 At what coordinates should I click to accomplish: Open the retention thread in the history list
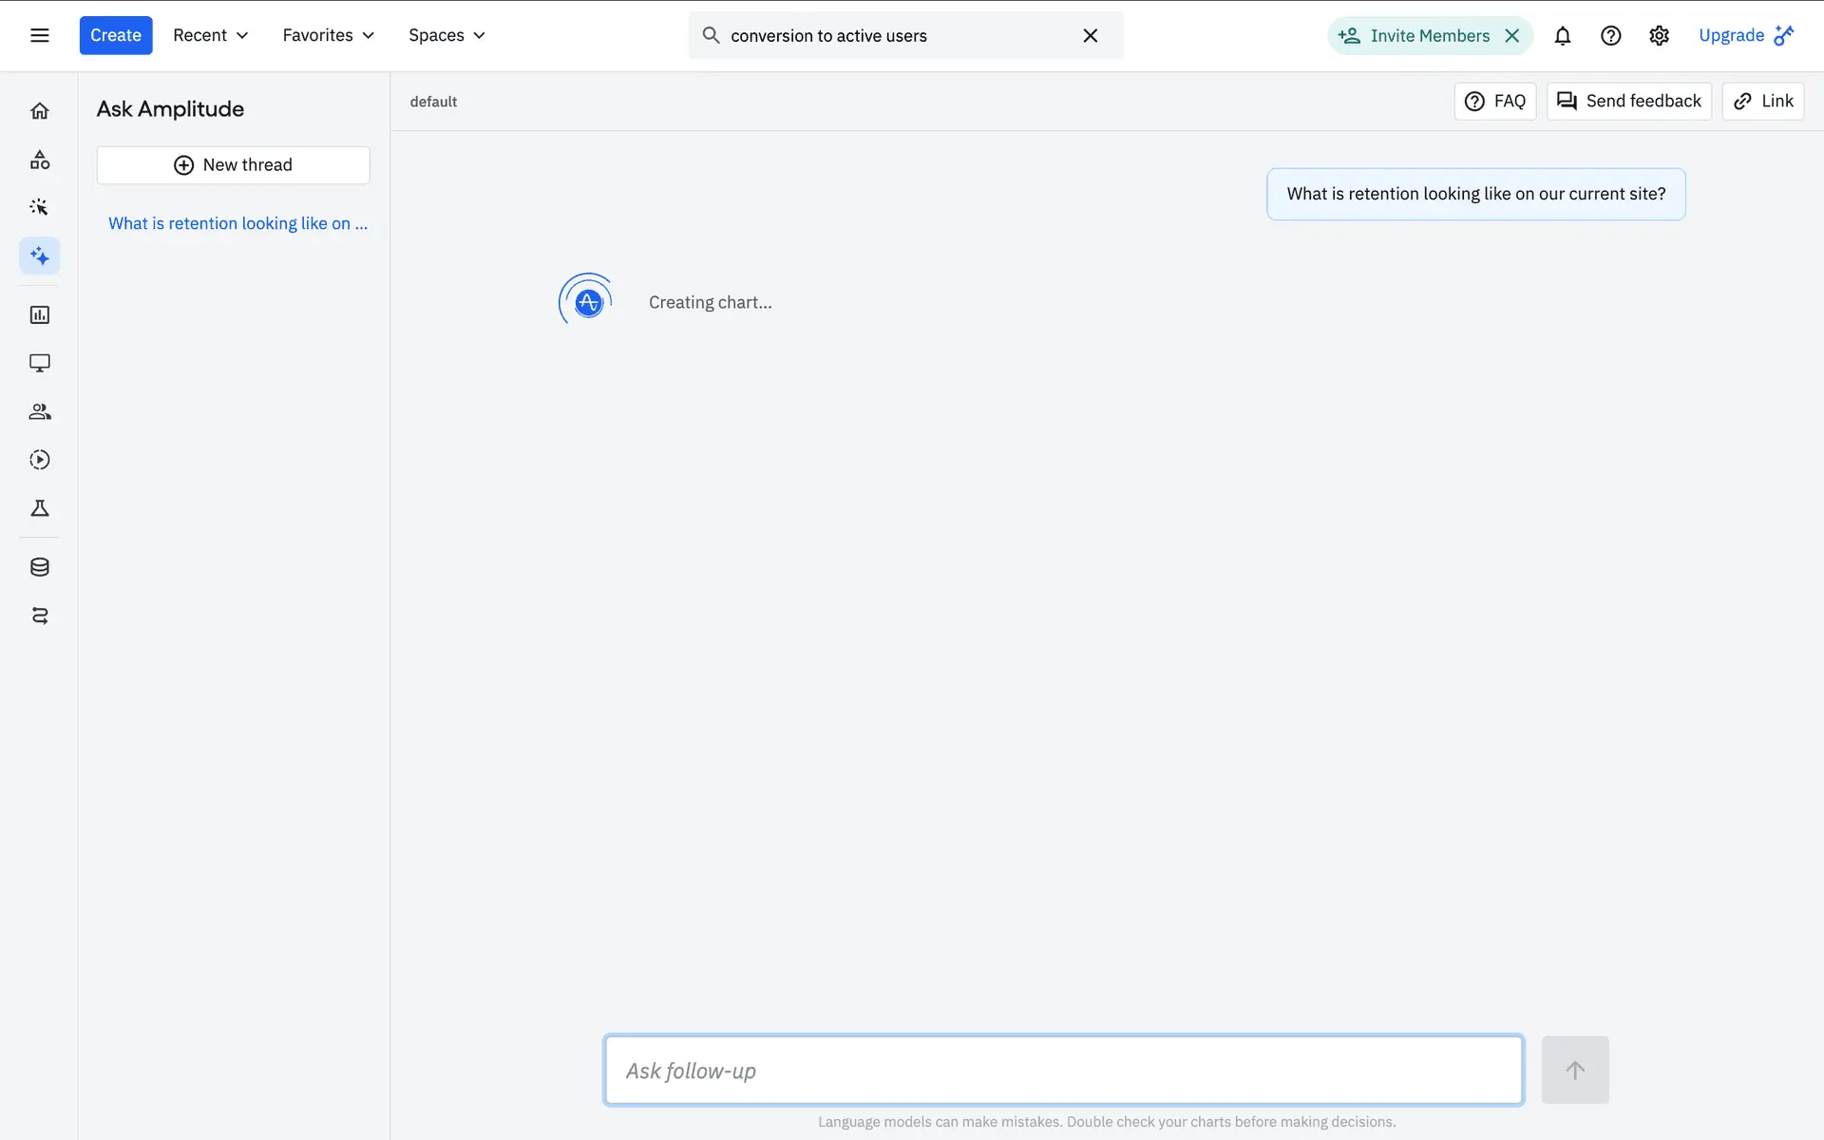point(237,223)
